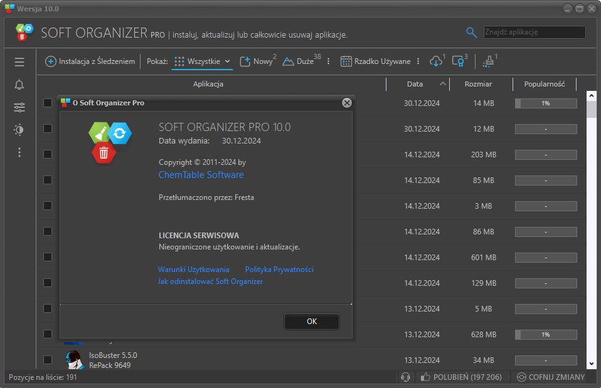
Task: Click the POLUBIEŃ (197 206) button
Action: tap(462, 377)
